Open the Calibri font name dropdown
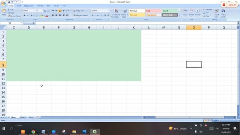The width and height of the screenshot is (240, 135). [35, 11]
